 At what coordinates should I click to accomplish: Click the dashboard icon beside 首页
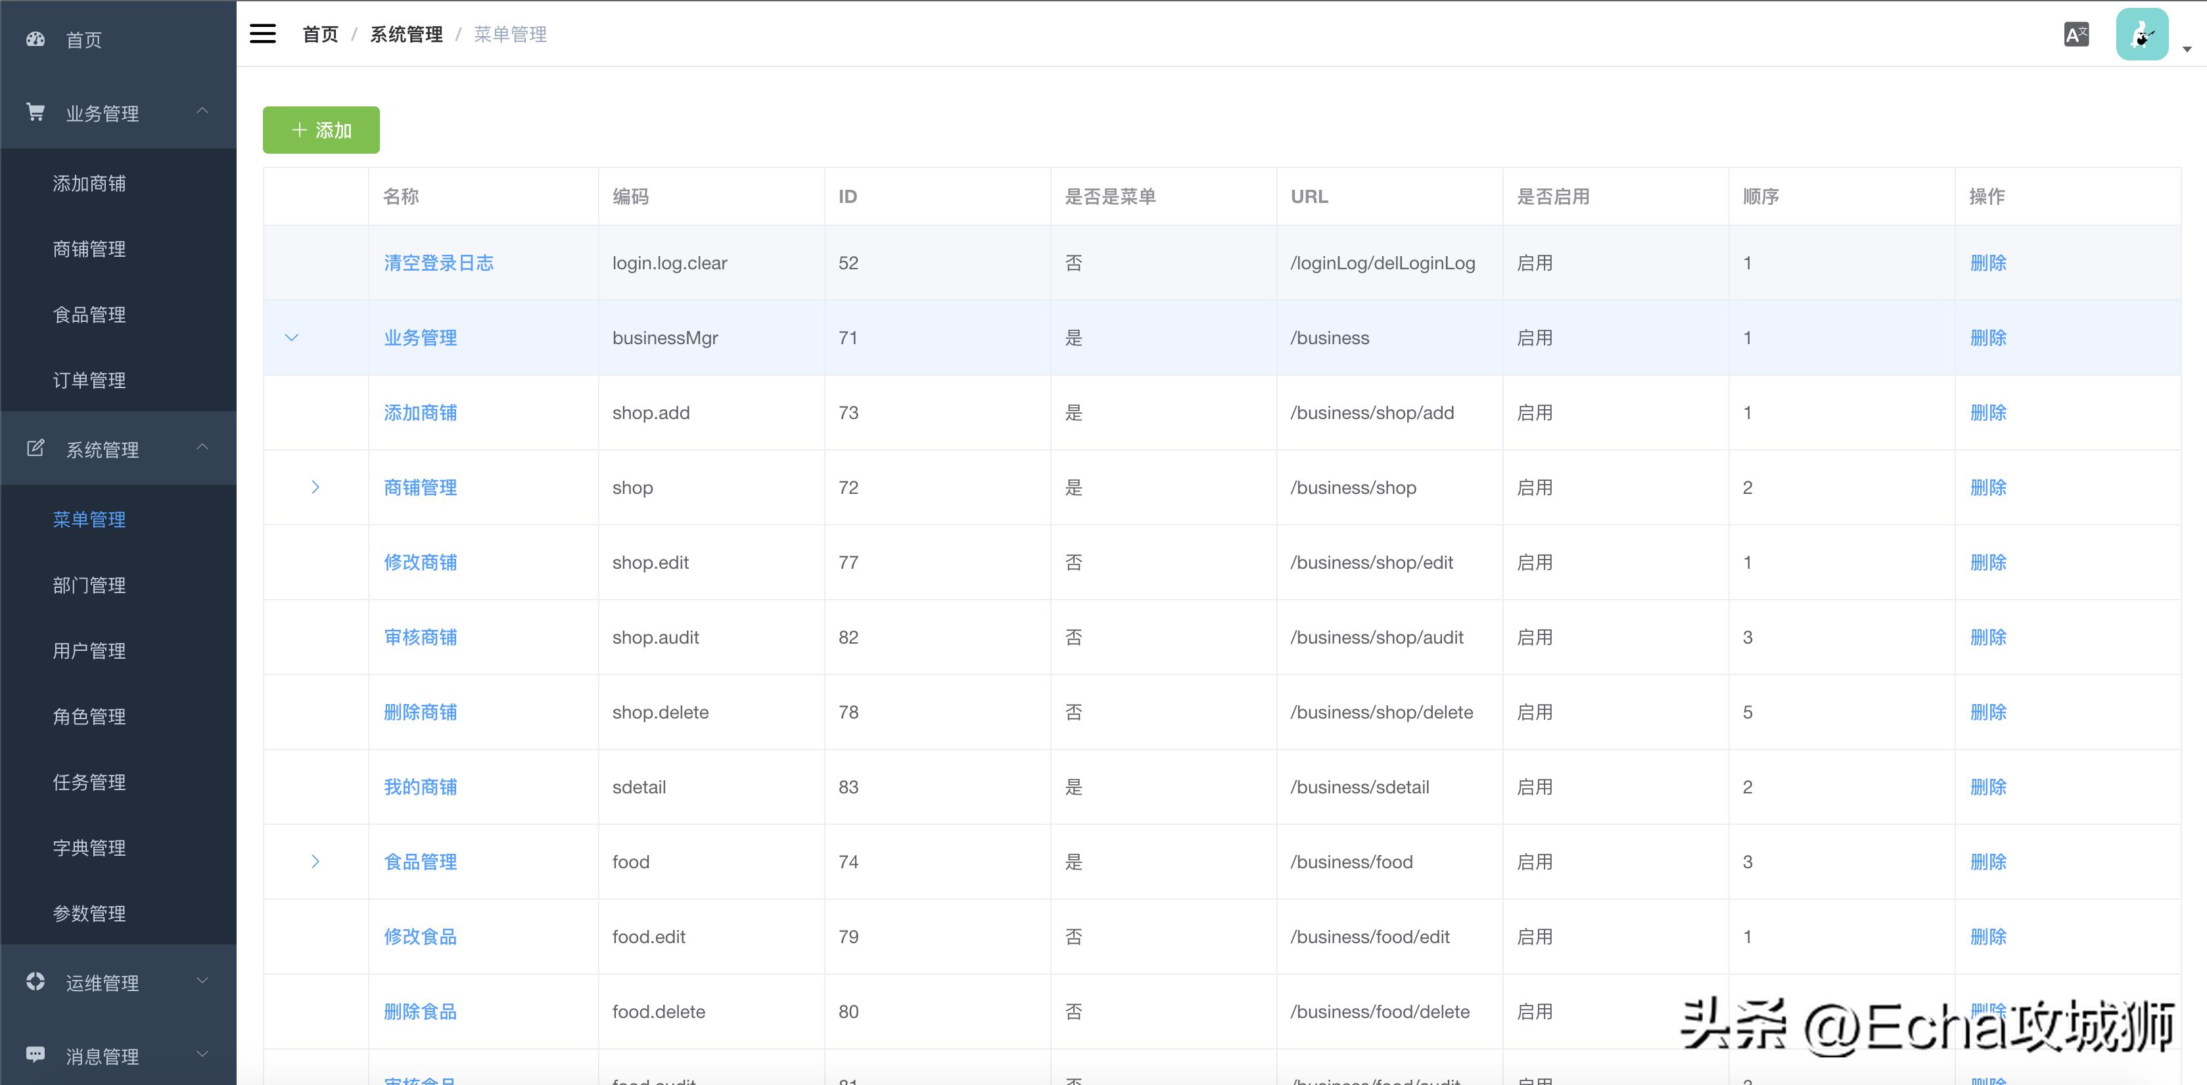[35, 39]
